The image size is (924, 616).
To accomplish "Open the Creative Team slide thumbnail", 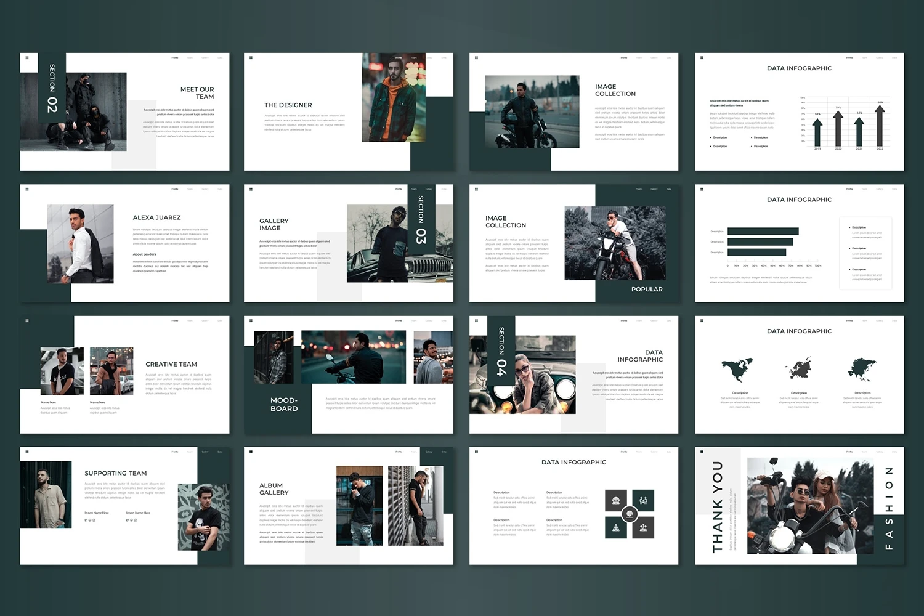I will [x=124, y=375].
